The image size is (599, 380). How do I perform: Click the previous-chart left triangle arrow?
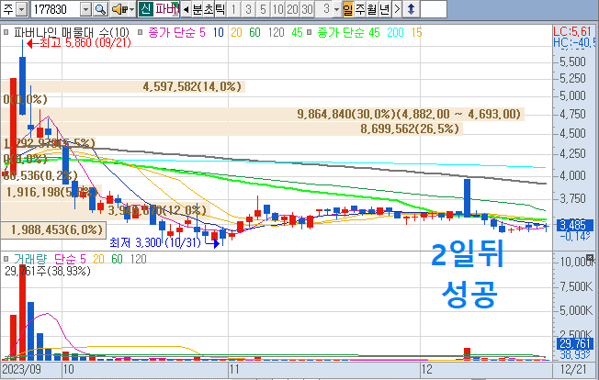(186, 9)
